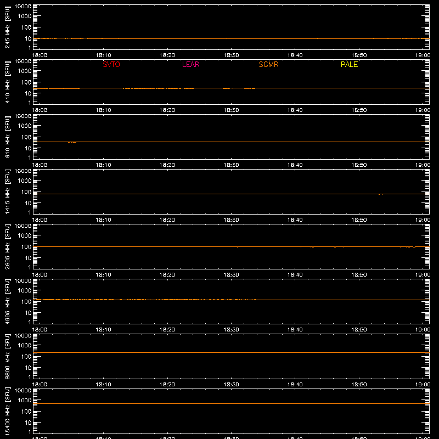
Task: Select the 2695 MHz [SFU] axis title
Action: (7, 246)
